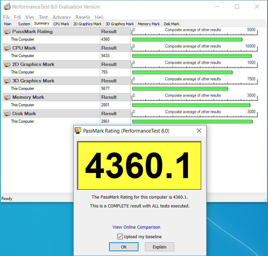Click the PassMark Rating row icon
This screenshot has height=256, width=268.
click(8, 31)
